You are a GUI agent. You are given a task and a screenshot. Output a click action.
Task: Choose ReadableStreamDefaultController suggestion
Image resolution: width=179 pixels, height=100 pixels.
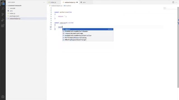(x=88, y=36)
